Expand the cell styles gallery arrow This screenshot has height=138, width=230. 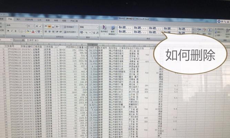[x=193, y=32]
